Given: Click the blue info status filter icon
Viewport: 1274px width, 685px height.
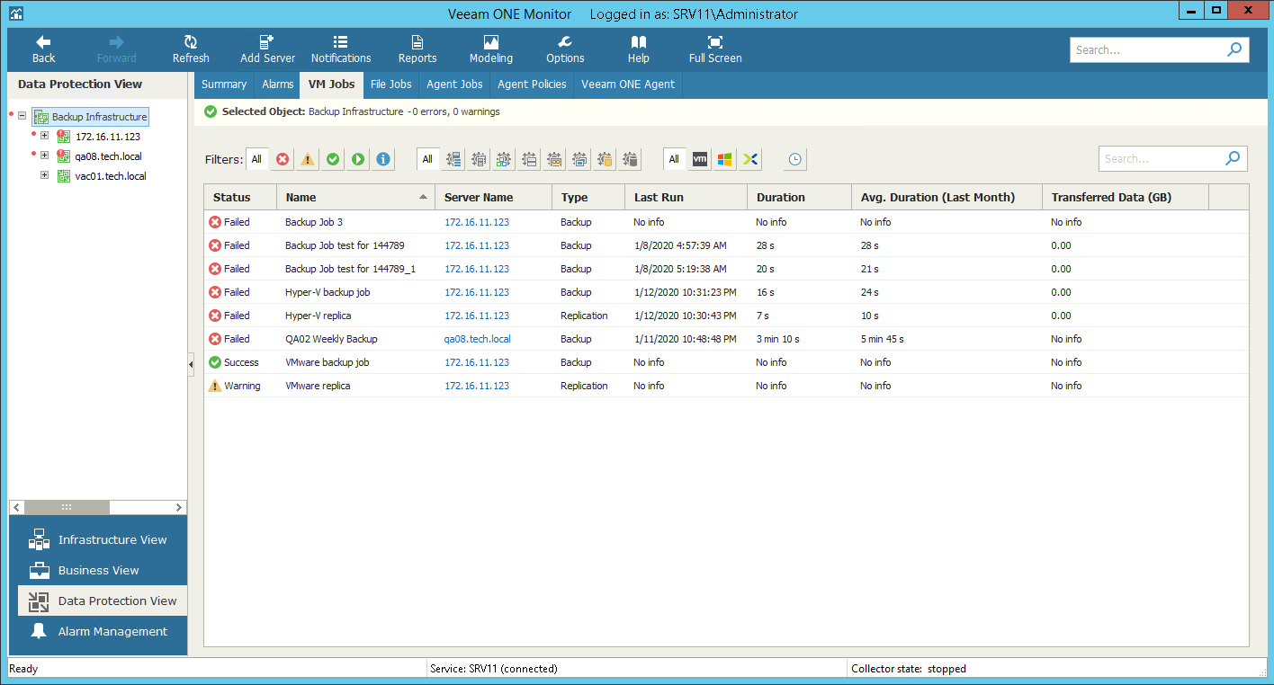Looking at the screenshot, I should coord(383,159).
